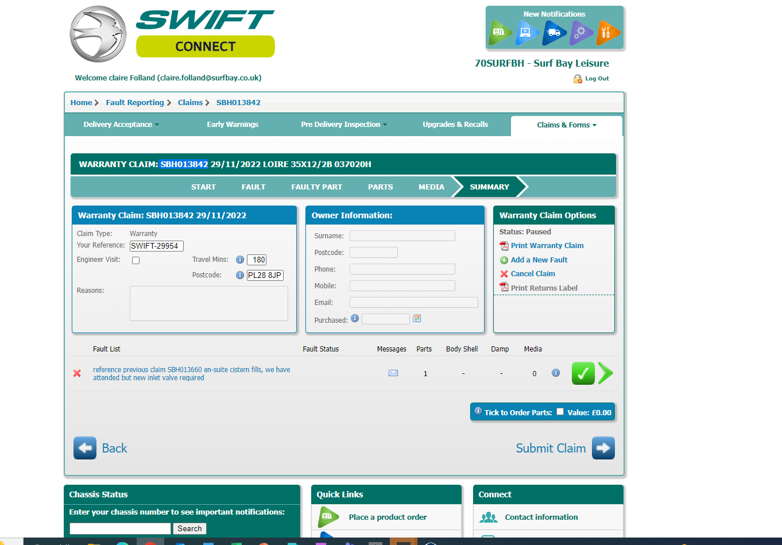Open the Early Warnings tab
This screenshot has height=545, width=782.
click(x=233, y=125)
